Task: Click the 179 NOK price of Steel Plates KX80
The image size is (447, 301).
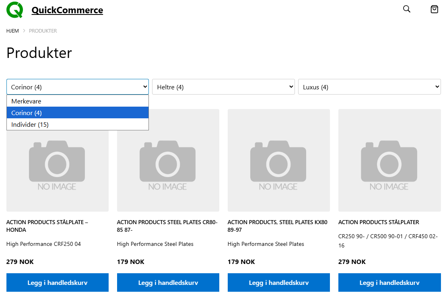Action: click(x=241, y=262)
